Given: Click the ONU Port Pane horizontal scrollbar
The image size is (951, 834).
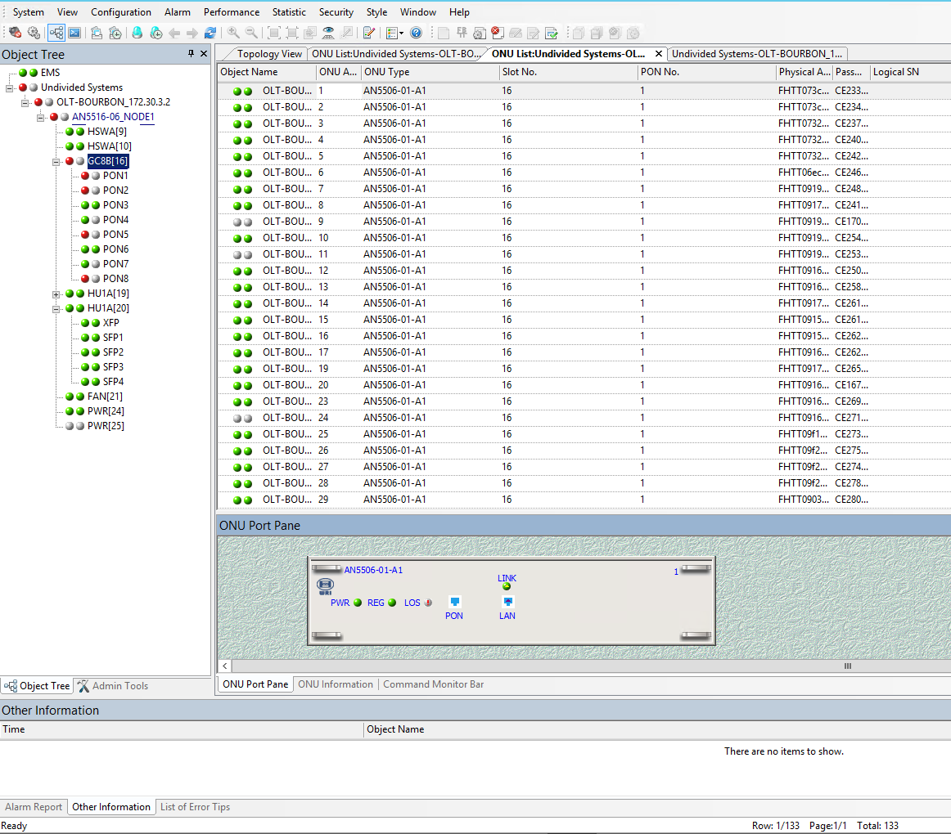Looking at the screenshot, I should [x=847, y=666].
